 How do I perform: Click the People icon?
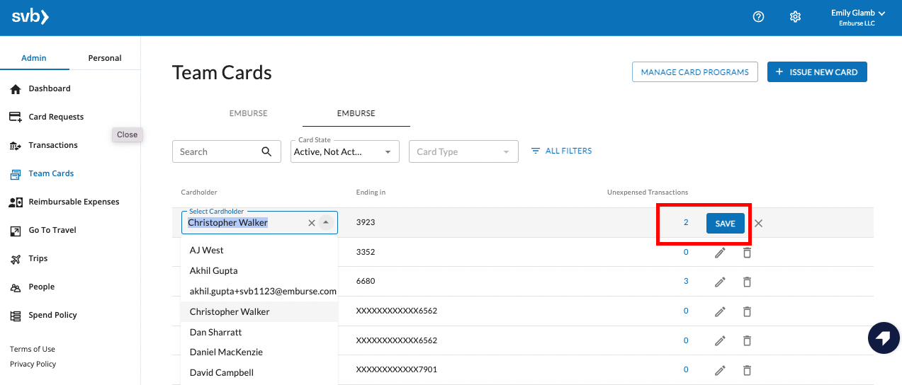coord(16,287)
